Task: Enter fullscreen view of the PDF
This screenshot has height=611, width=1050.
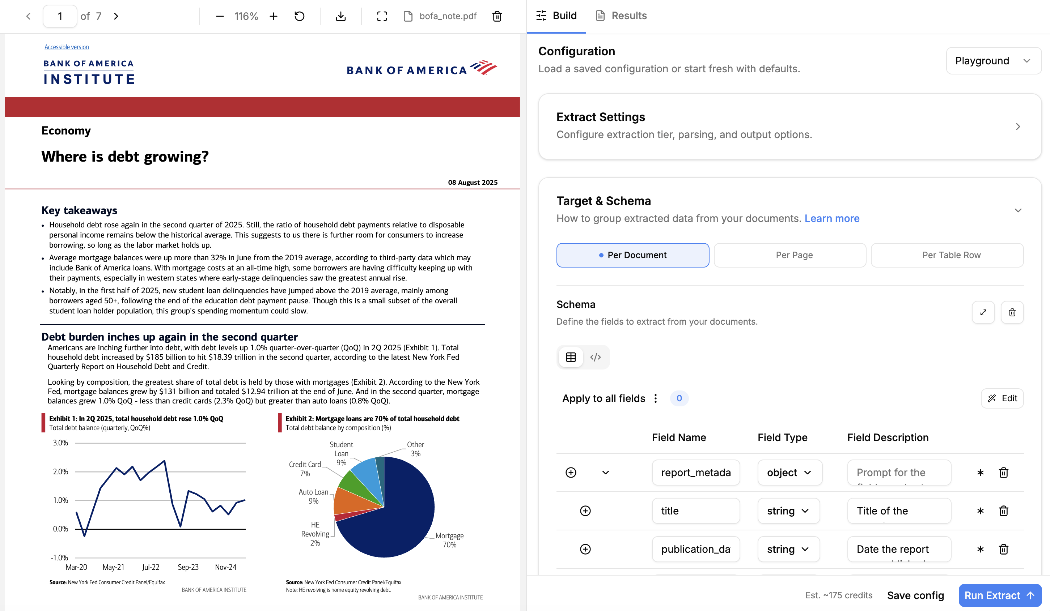Action: point(381,16)
